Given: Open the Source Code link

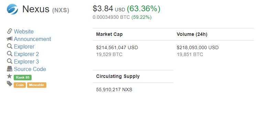Looking at the screenshot, I should click(30, 69).
